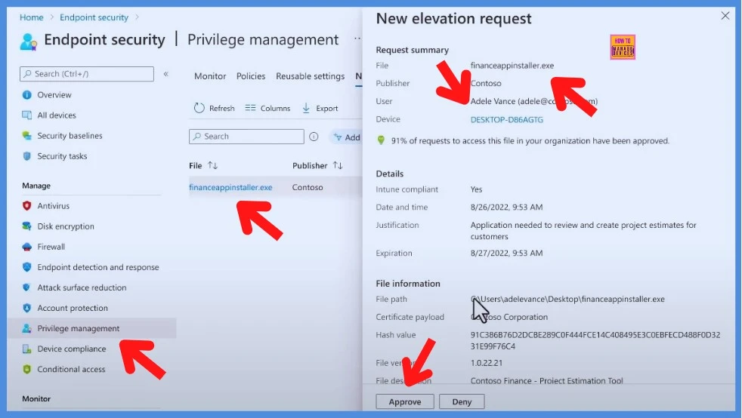Screen dimensions: 742x418
Task: Click the more options ellipsis near the title
Action: 357,38
